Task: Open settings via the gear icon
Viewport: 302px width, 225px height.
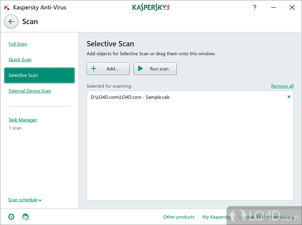Action: pos(11,217)
